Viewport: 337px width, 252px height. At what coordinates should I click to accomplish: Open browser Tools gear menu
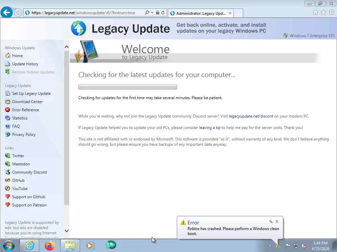click(332, 12)
